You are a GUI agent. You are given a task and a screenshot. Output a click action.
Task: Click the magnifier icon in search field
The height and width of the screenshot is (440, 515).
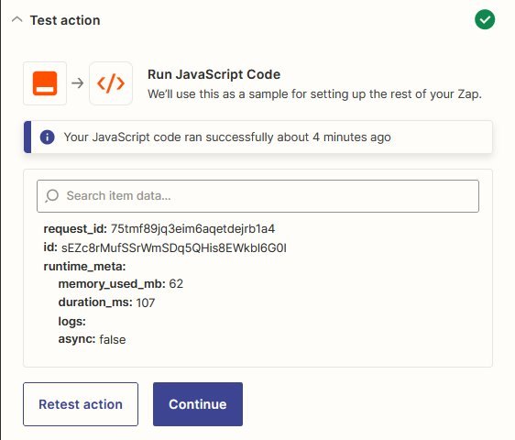52,196
